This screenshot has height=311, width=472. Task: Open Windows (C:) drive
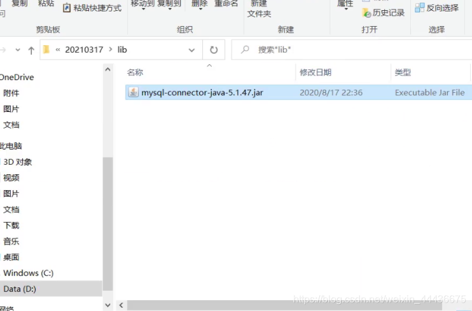[28, 273]
